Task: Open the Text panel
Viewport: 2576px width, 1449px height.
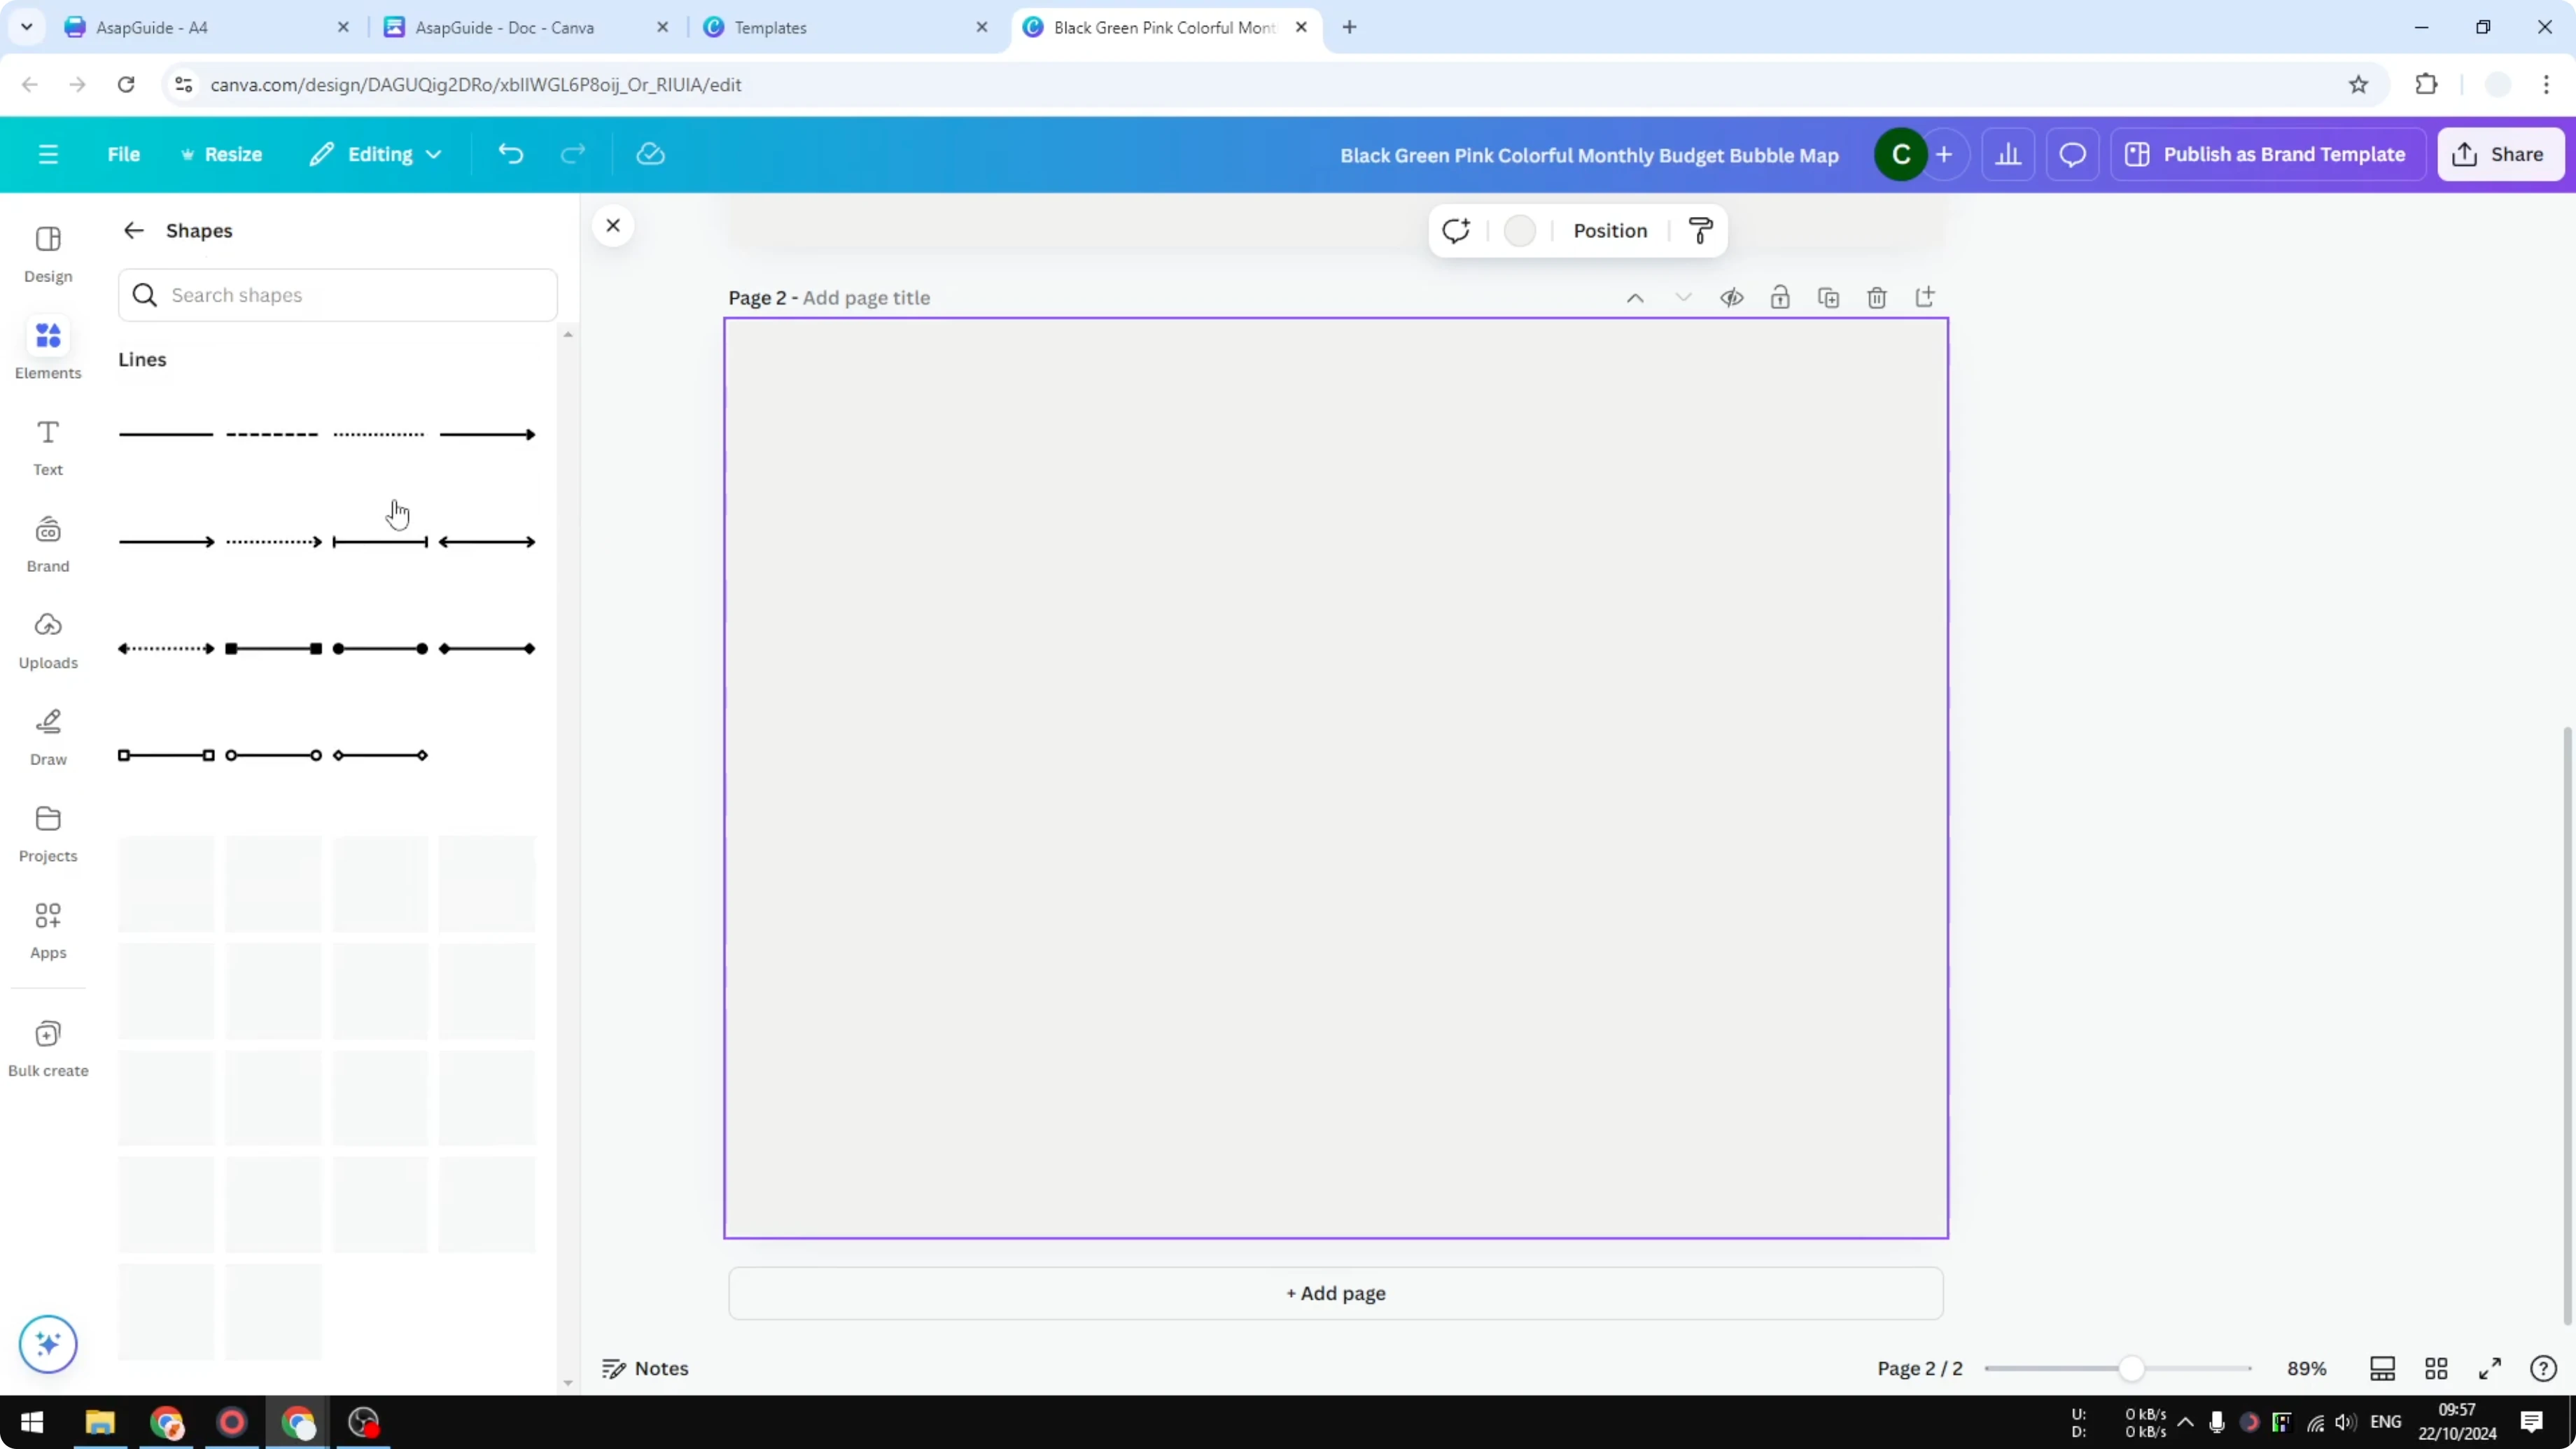Action: point(47,446)
